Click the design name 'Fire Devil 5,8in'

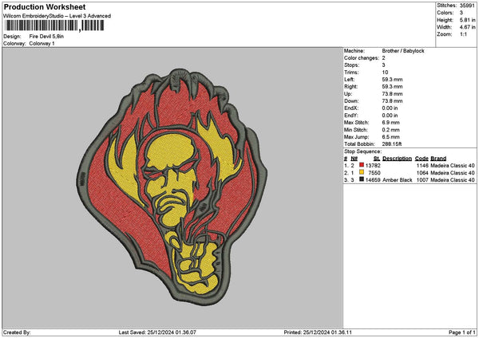[x=46, y=37]
